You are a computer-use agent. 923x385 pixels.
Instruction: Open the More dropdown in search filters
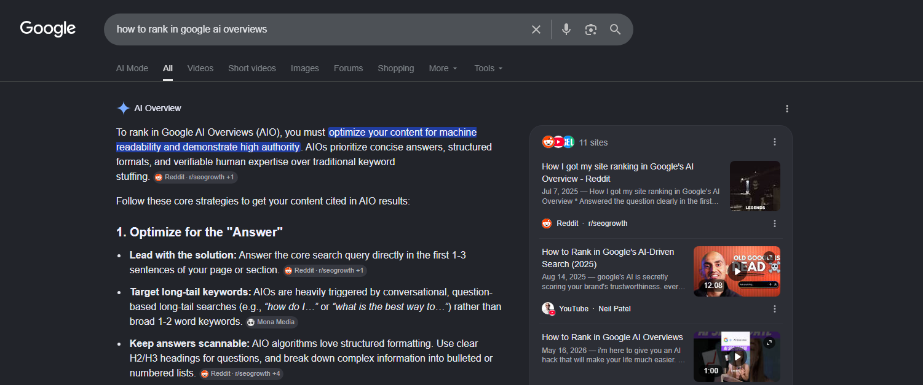click(x=443, y=68)
